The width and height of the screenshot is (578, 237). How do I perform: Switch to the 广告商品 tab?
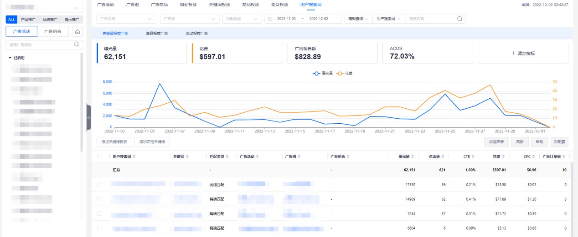click(159, 4)
